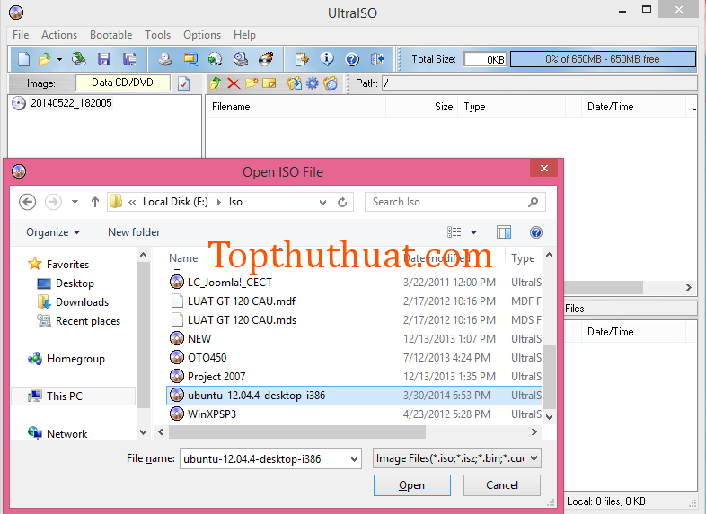This screenshot has width=706, height=514.
Task: Click the Exit door icon in toolbar
Action: click(377, 59)
